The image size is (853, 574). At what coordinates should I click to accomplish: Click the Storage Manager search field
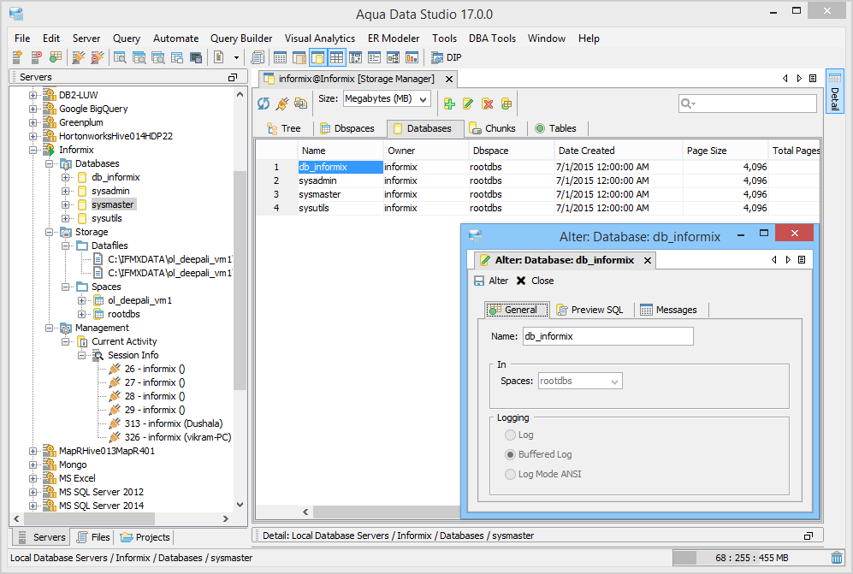[748, 104]
